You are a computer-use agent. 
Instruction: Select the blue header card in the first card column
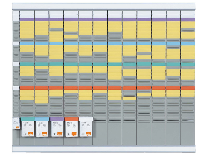[27, 44]
